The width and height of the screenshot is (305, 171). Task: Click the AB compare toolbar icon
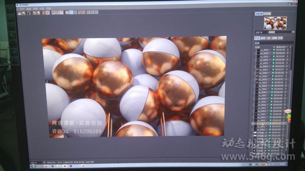click(x=68, y=13)
